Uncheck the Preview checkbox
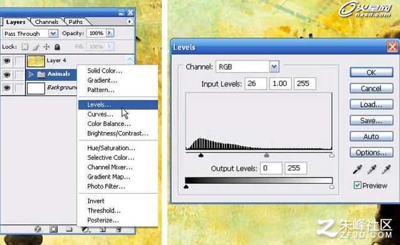Screen dimensions: 400x245 click(357, 185)
